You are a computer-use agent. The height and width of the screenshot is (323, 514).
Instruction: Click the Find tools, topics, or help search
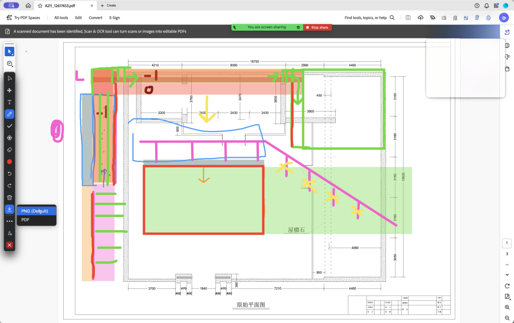point(369,18)
